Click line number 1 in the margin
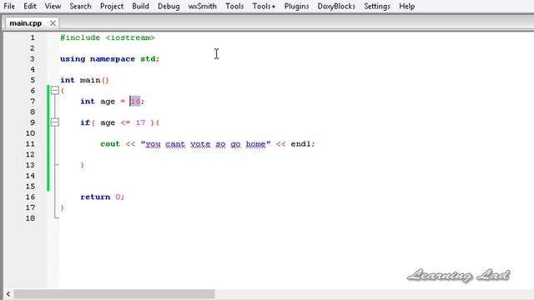Screen dimensions: 534x300 pyautogui.click(x=33, y=37)
